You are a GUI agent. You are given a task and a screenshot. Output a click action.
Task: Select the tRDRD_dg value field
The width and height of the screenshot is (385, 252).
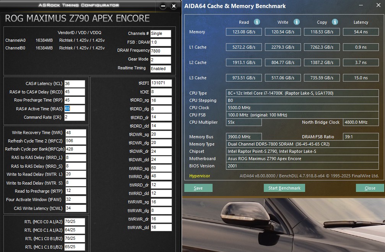coord(161,109)
